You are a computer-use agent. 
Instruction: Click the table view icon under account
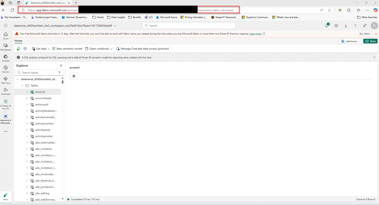(x=74, y=76)
